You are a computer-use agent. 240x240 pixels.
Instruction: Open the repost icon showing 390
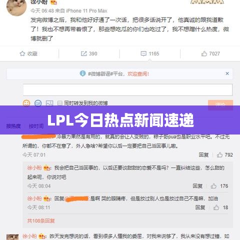(83, 53)
